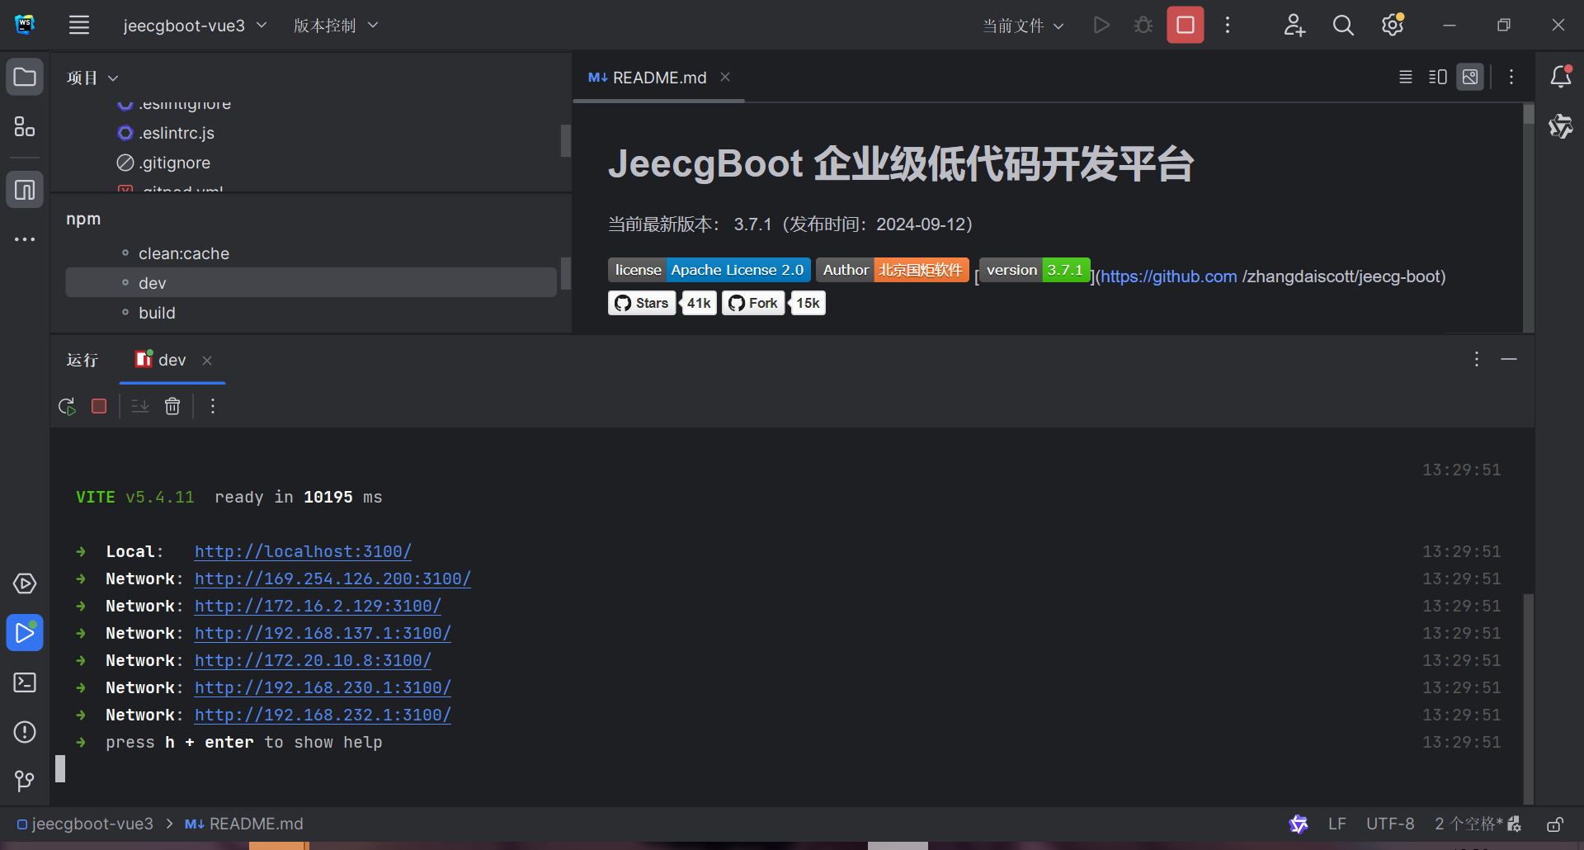Change UTF-8 file encoding
Image resolution: width=1584 pixels, height=850 pixels.
[x=1390, y=824]
